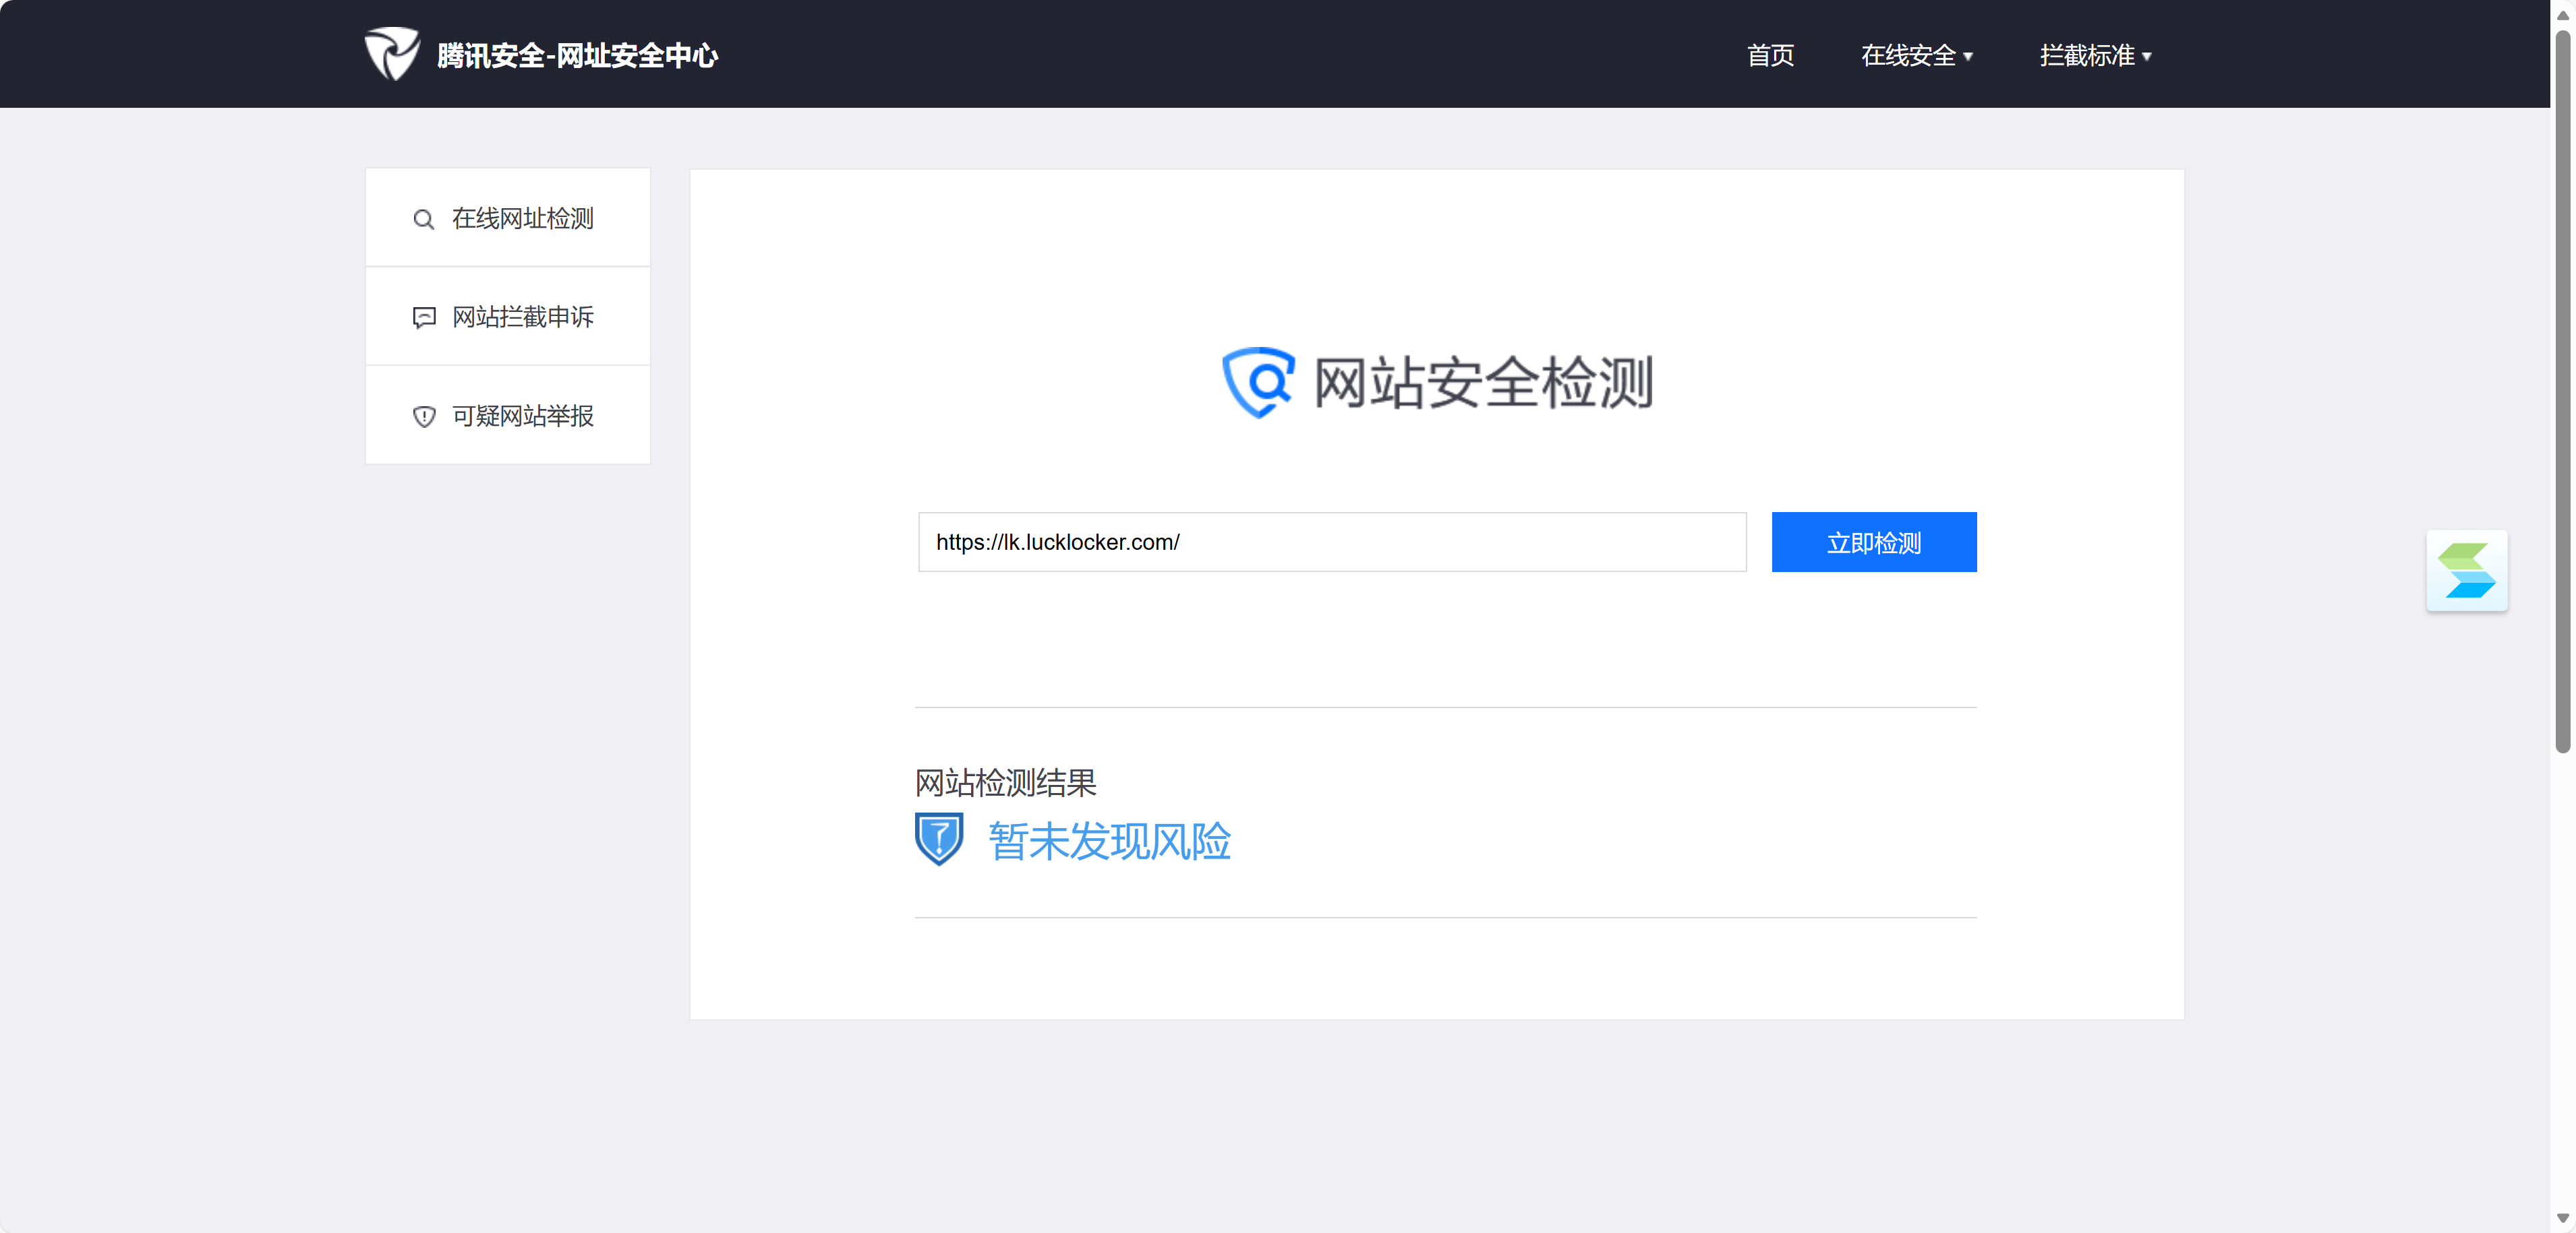Click the Tencent Security shield logo
Screen dimensions: 2576x1233
[x=391, y=54]
